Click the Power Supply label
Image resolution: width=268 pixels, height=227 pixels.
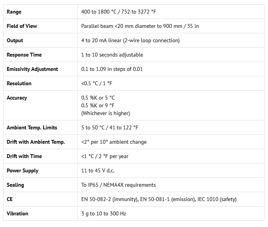pos(22,170)
